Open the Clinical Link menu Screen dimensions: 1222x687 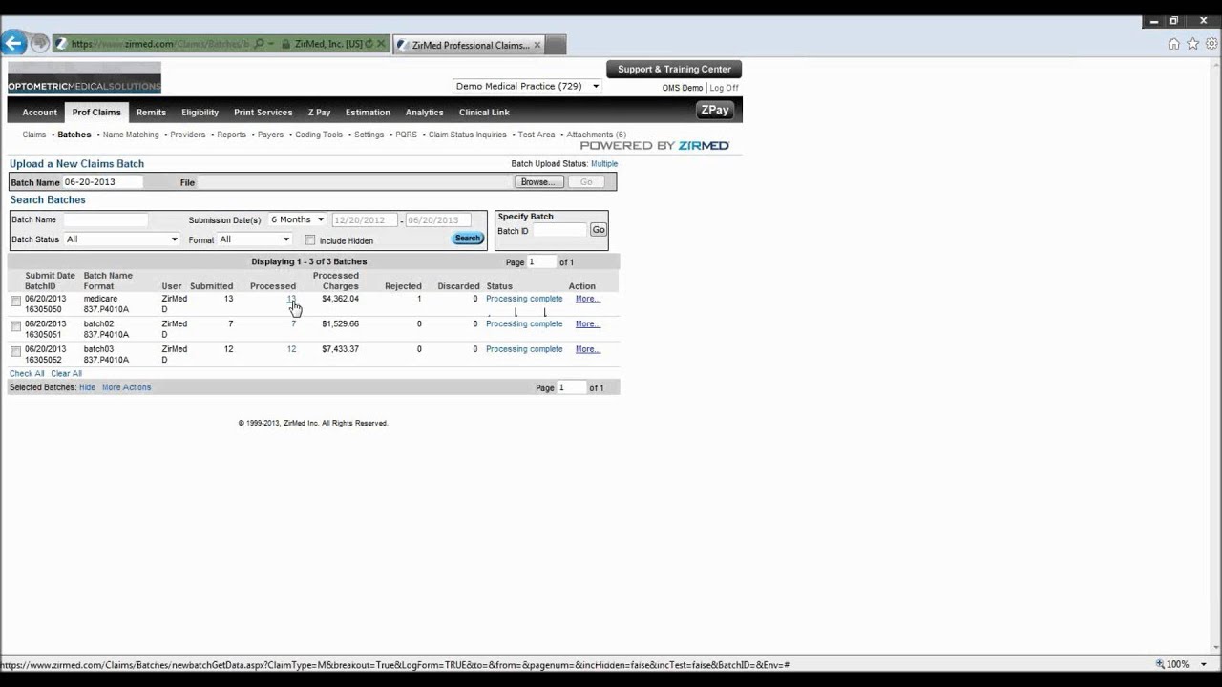(484, 113)
